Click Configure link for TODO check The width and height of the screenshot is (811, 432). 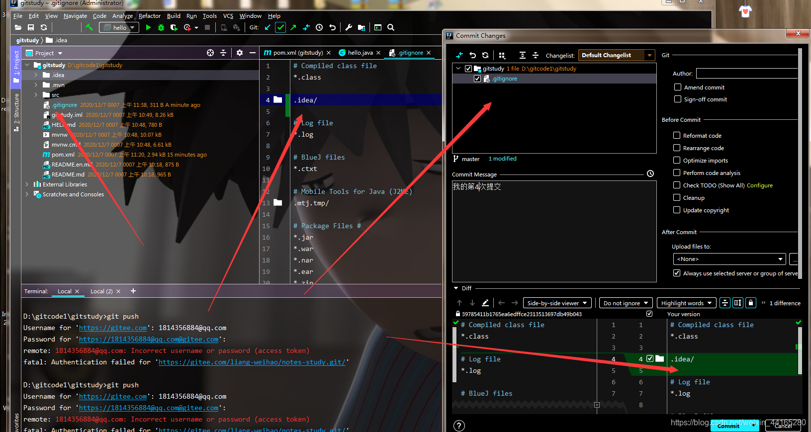coord(759,185)
